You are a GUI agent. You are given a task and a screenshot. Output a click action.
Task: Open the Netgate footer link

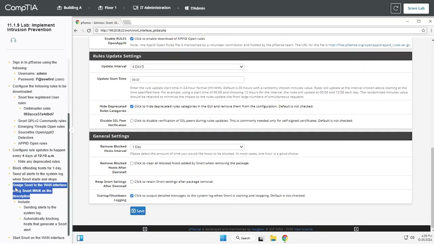258,229
